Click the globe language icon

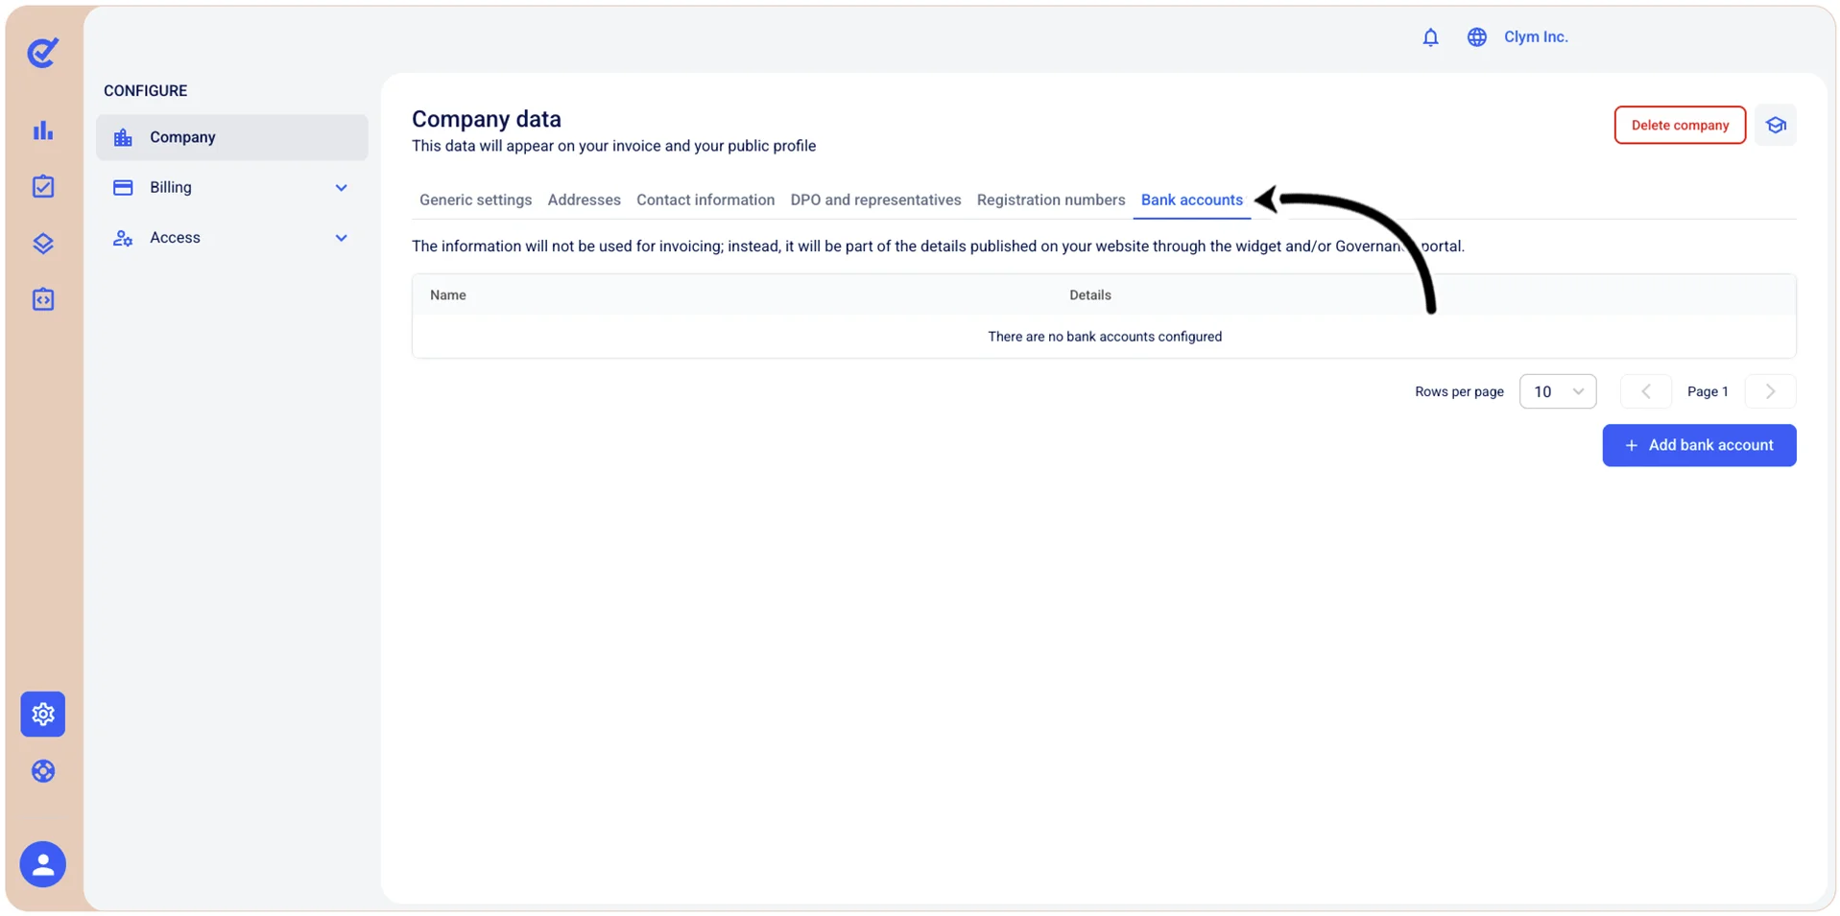(x=1476, y=37)
